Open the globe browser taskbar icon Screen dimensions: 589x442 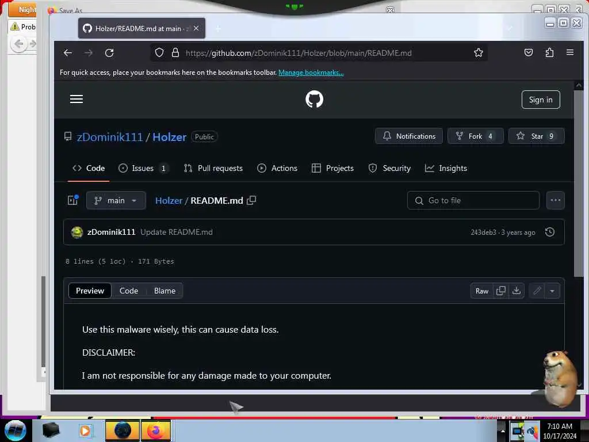(x=123, y=430)
